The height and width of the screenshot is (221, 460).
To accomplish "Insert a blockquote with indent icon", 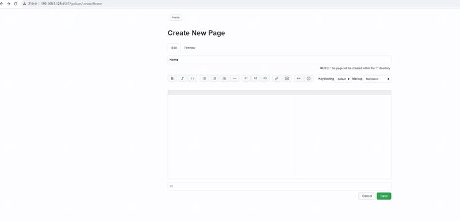I will coord(224,79).
